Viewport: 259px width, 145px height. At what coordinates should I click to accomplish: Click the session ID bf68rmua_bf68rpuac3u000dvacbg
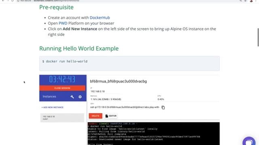coord(118,81)
